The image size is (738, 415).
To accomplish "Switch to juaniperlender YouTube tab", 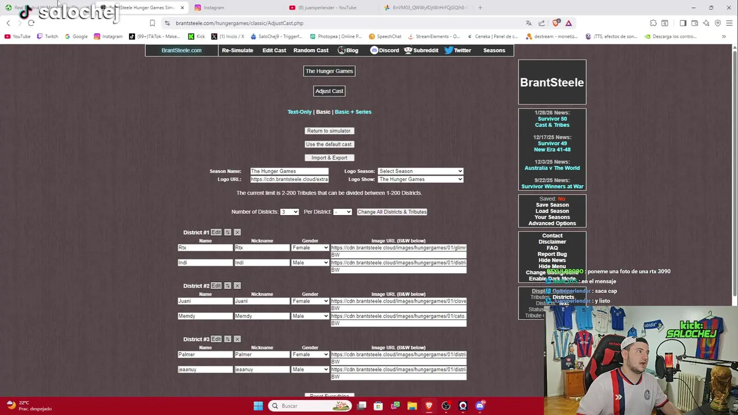I will coord(332,7).
